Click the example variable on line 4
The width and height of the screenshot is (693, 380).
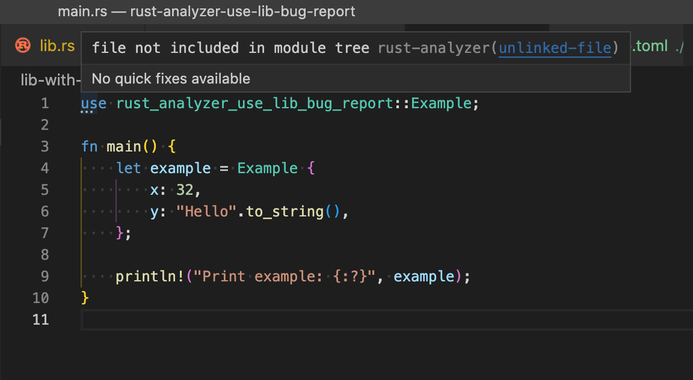point(180,168)
